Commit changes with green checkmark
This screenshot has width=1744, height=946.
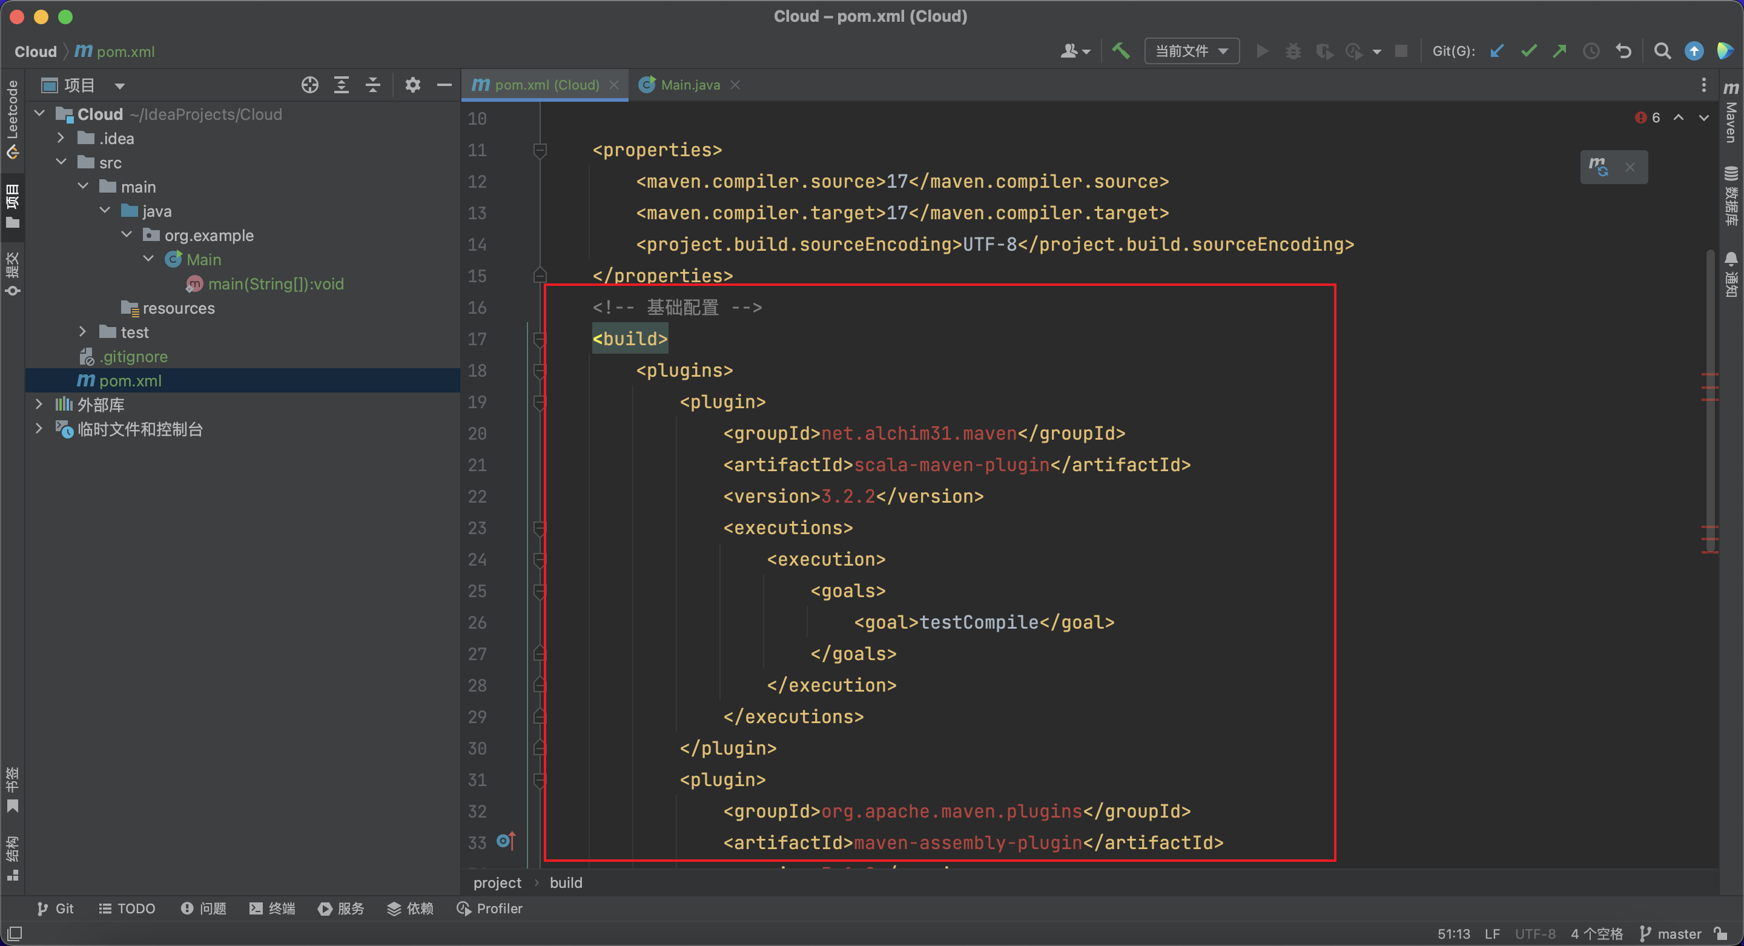coord(1528,51)
